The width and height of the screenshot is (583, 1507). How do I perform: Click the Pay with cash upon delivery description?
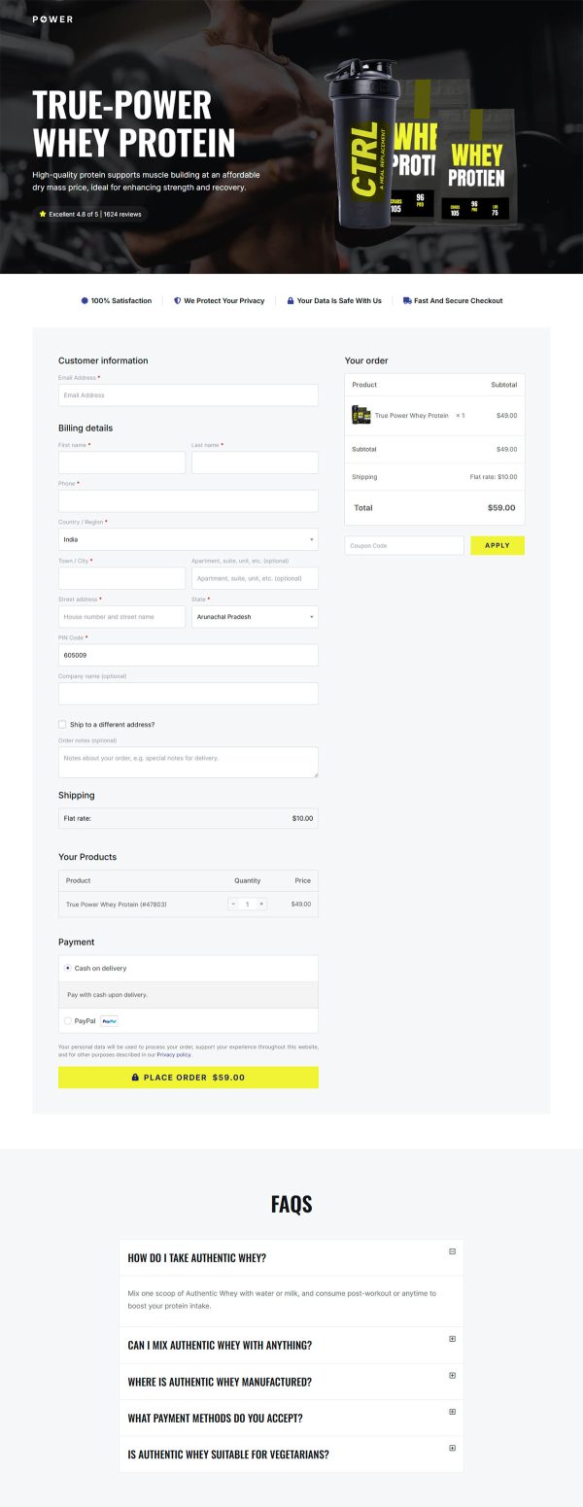[108, 995]
